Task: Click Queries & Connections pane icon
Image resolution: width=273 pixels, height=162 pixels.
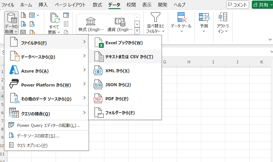Action: (x=66, y=15)
